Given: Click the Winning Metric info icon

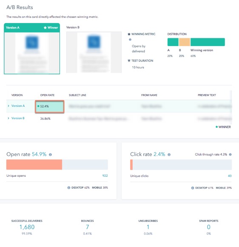Looking at the screenshot, I should [x=130, y=40].
